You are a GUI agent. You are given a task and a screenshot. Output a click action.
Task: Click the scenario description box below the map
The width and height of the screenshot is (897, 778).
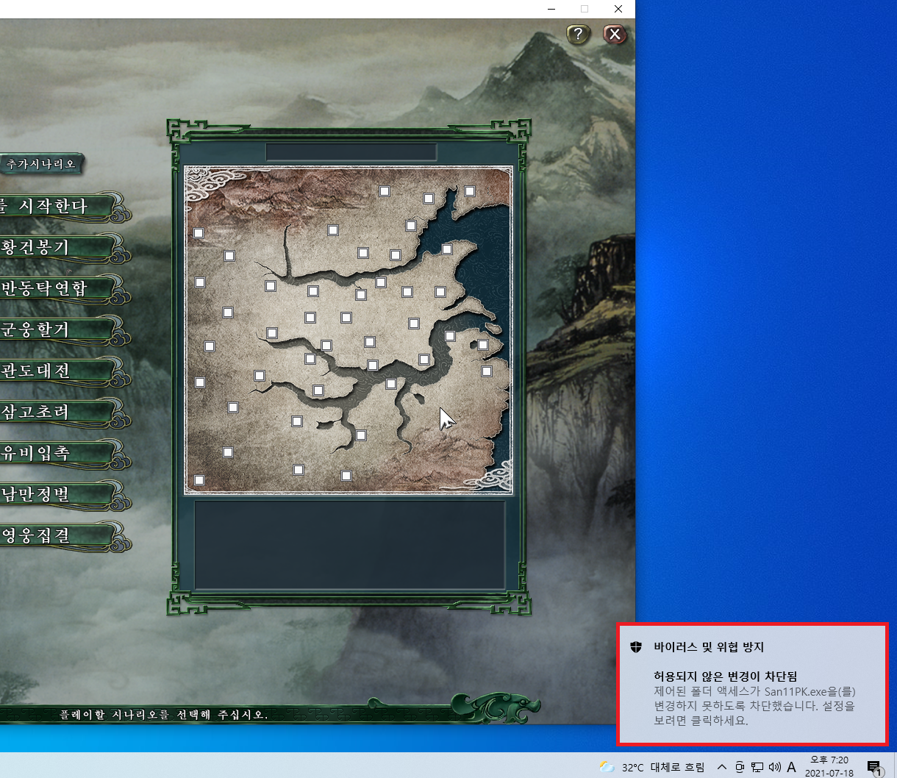[350, 545]
